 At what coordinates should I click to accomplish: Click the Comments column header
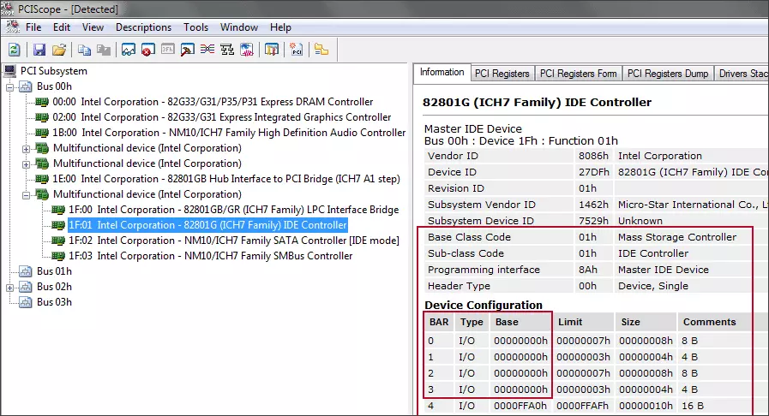[x=710, y=322]
